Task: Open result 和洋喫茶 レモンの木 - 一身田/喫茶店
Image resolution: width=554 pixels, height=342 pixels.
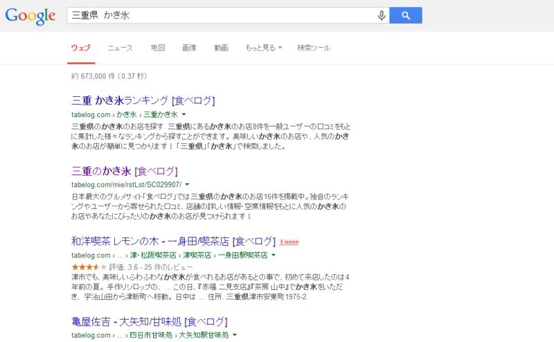Action: tap(173, 242)
